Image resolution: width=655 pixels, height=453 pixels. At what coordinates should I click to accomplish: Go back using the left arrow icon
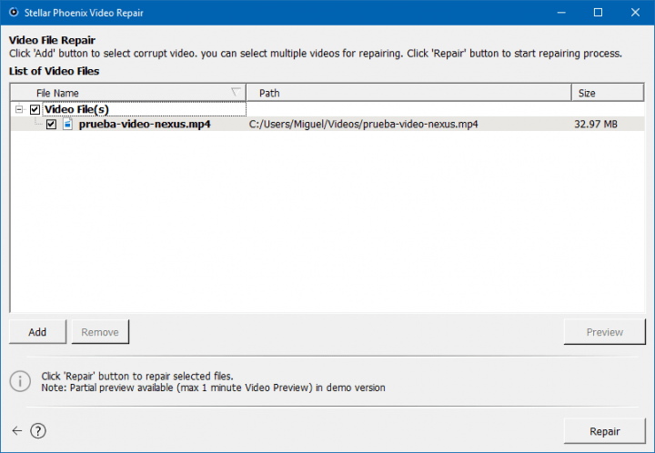click(x=16, y=431)
